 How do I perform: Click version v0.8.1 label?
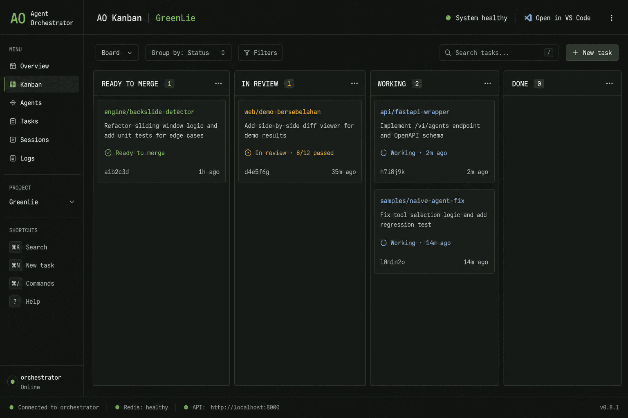click(609, 407)
